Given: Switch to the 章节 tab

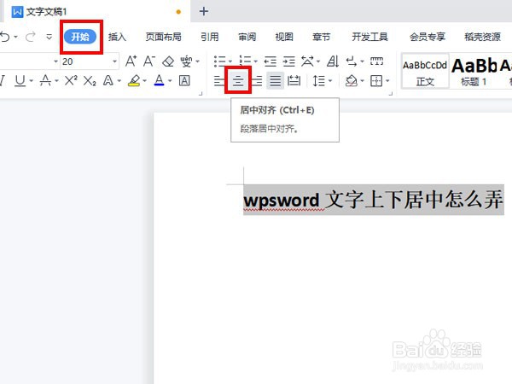Looking at the screenshot, I should [x=322, y=37].
